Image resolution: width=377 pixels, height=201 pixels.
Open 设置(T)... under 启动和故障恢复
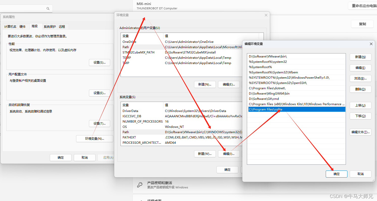pos(99,124)
